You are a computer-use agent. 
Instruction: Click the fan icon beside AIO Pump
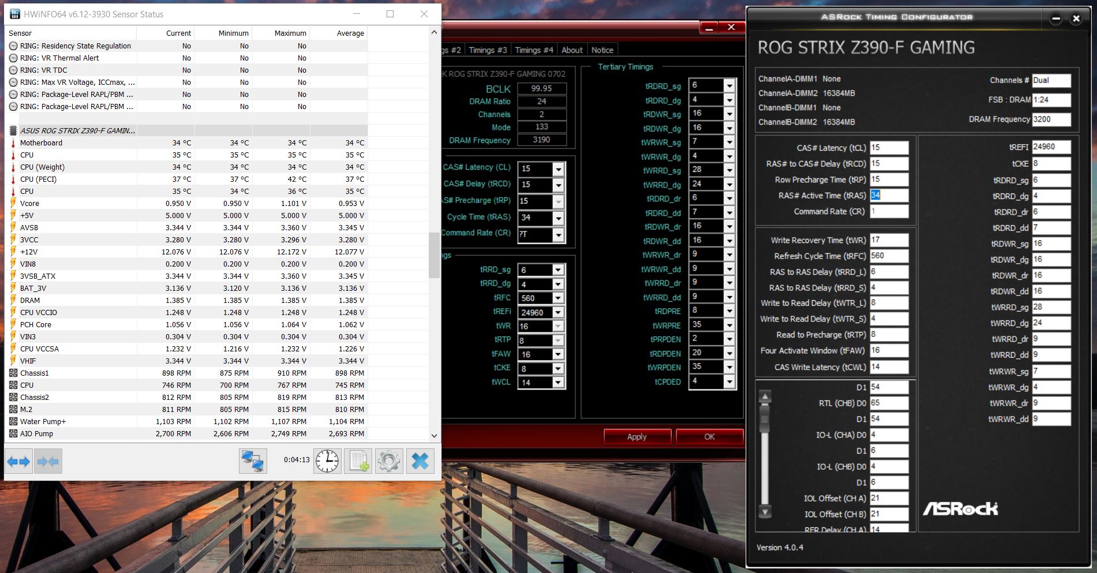[13, 434]
